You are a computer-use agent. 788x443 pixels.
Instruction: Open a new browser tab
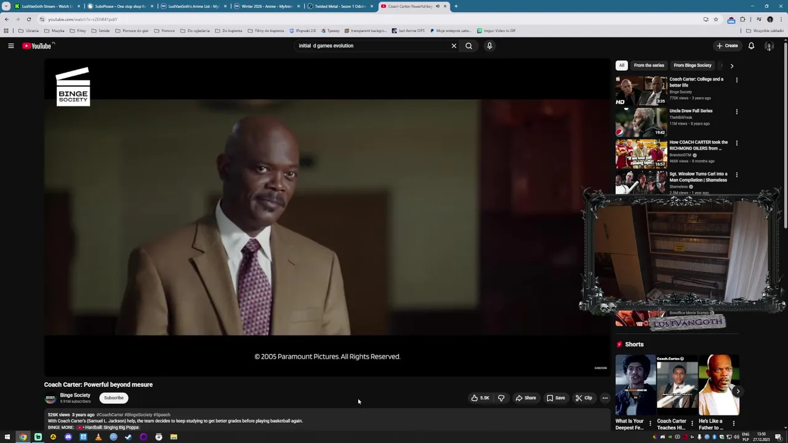coord(456,6)
